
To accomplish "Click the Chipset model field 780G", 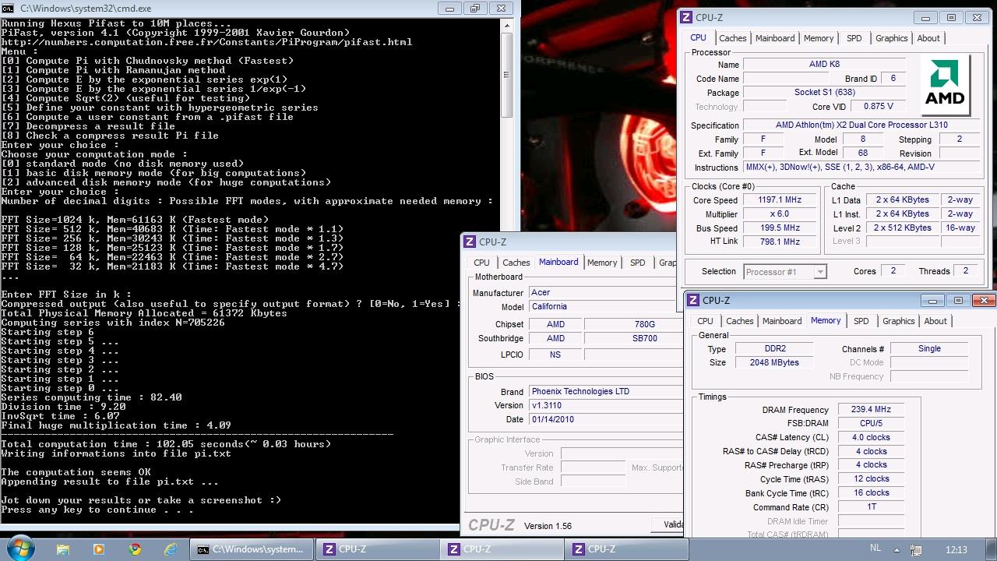I will 633,324.
